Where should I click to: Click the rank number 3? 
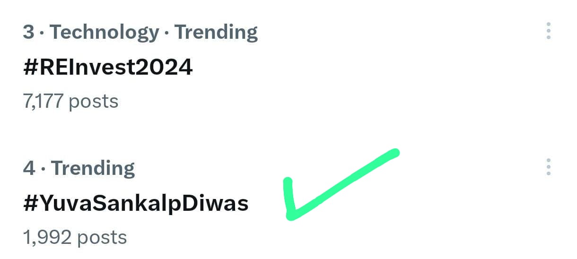[x=28, y=32]
